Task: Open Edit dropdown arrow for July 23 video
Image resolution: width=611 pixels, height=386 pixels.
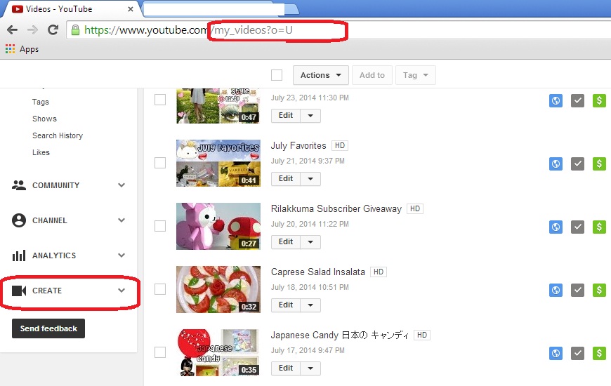Action: point(310,116)
